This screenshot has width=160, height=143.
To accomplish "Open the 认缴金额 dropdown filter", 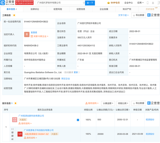I will [108, 103].
